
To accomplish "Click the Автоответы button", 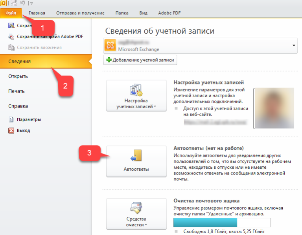I will click(x=136, y=161).
